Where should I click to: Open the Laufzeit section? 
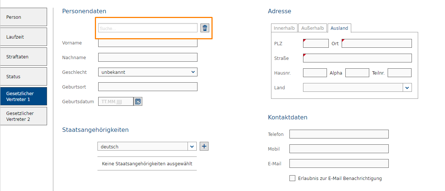[24, 37]
